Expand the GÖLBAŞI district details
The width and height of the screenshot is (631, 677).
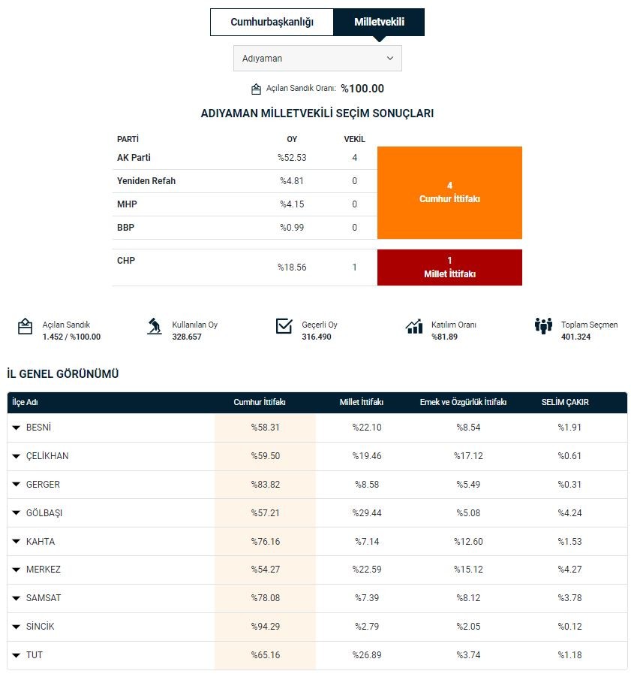tap(17, 513)
